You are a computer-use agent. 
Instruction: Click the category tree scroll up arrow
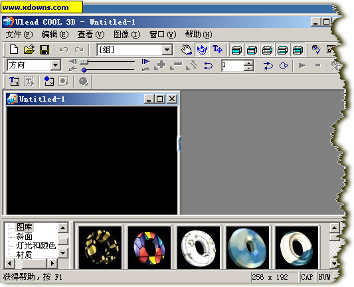tap(63, 228)
